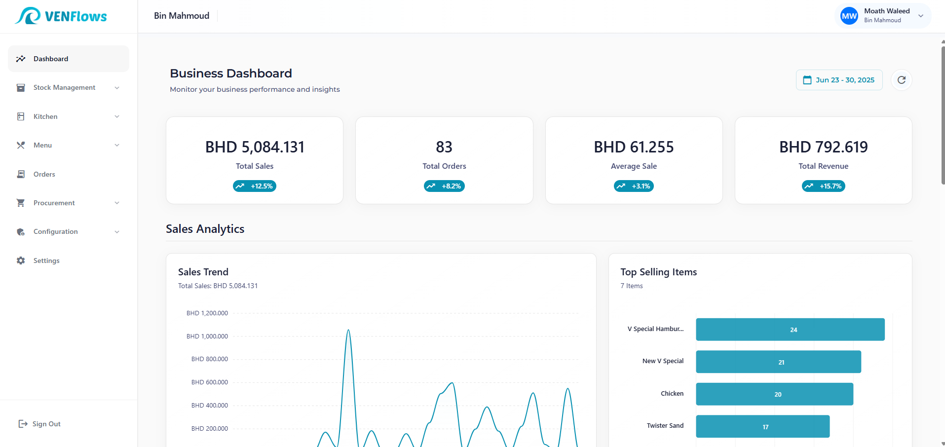Click the page vertical scrollbar

click(x=943, y=113)
